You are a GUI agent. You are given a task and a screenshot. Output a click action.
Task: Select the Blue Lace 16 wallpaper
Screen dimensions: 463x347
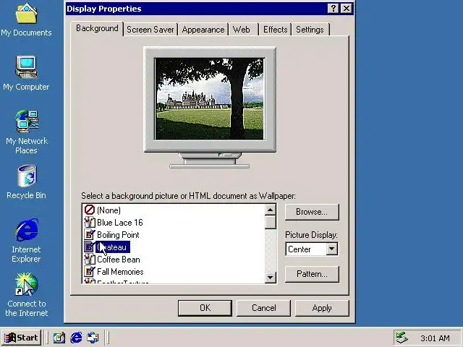[120, 223]
